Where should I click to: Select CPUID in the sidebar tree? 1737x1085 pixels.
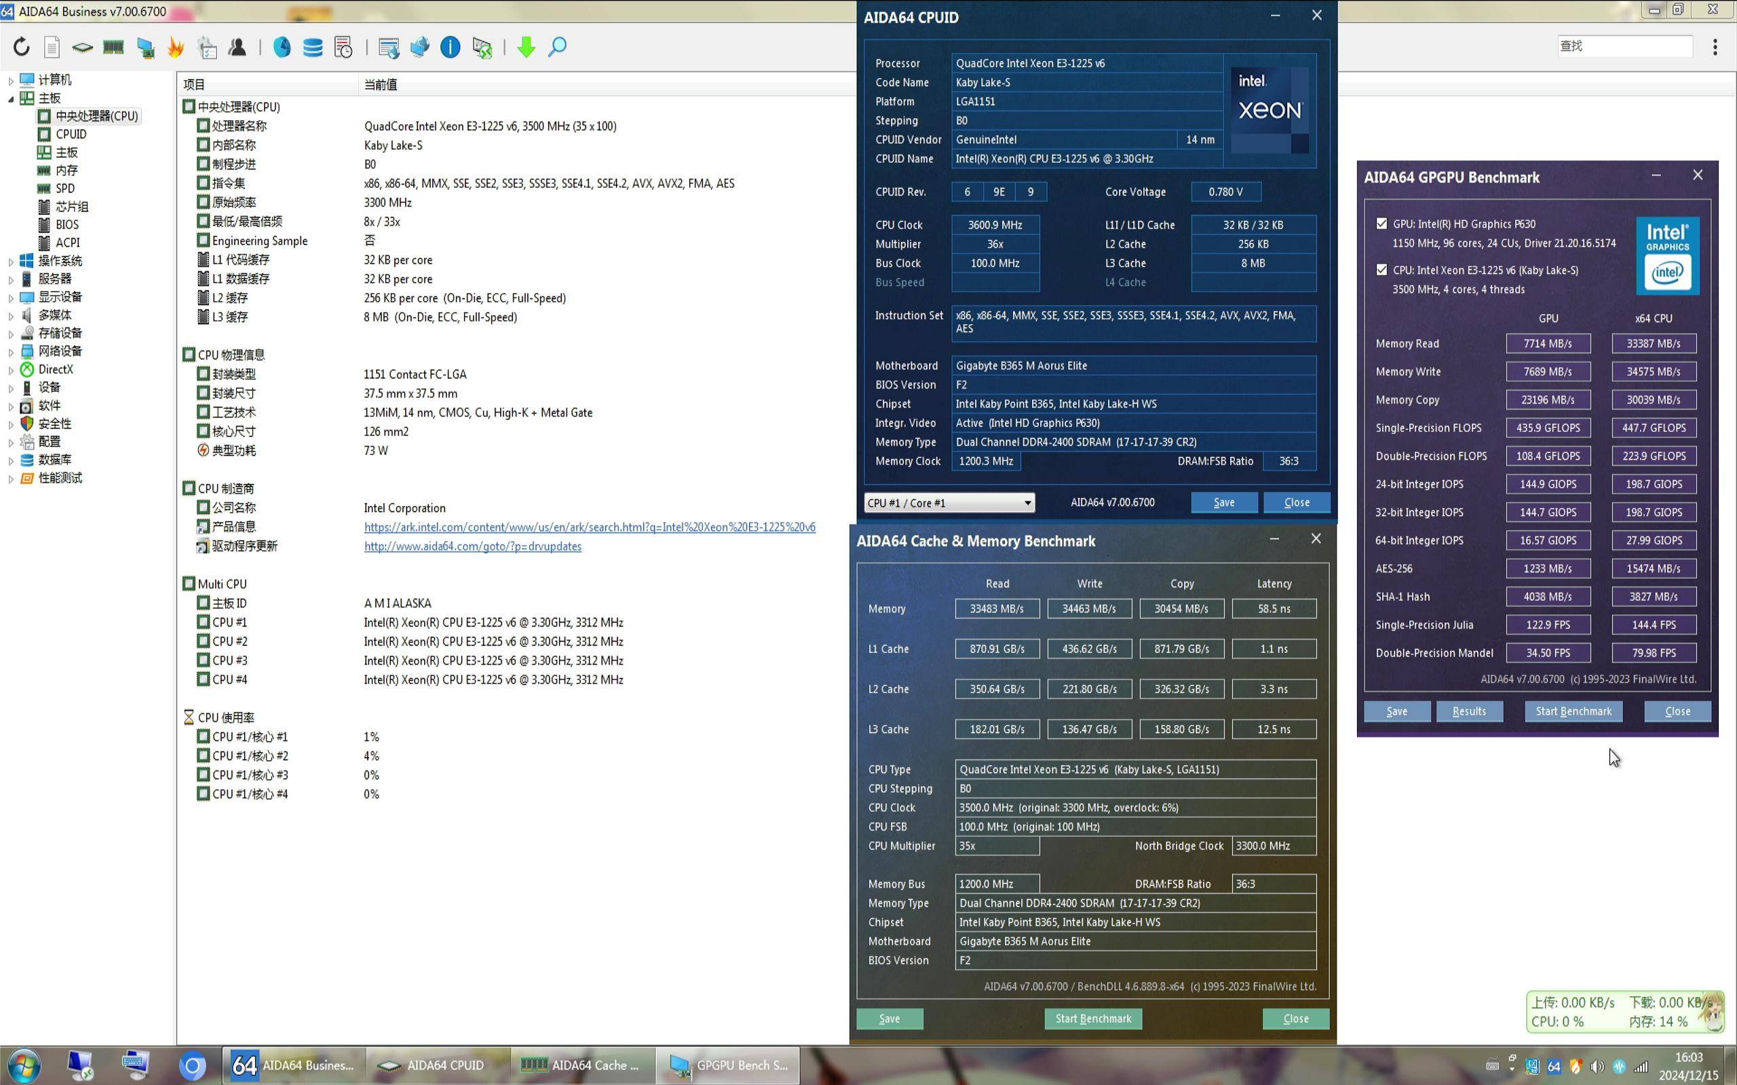[71, 134]
